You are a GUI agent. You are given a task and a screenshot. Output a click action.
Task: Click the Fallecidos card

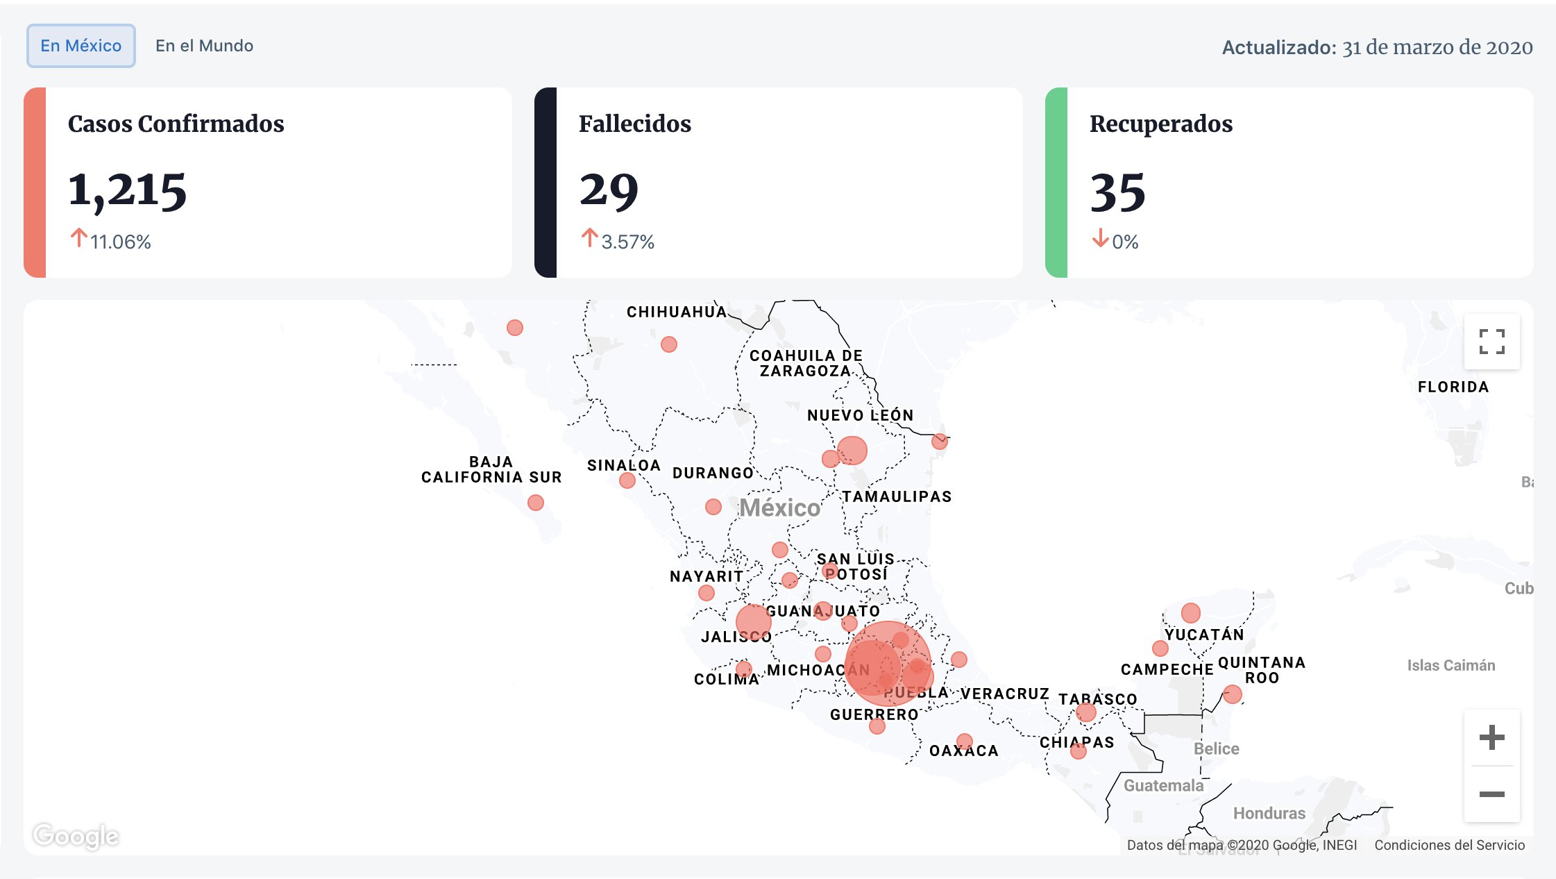[779, 183]
